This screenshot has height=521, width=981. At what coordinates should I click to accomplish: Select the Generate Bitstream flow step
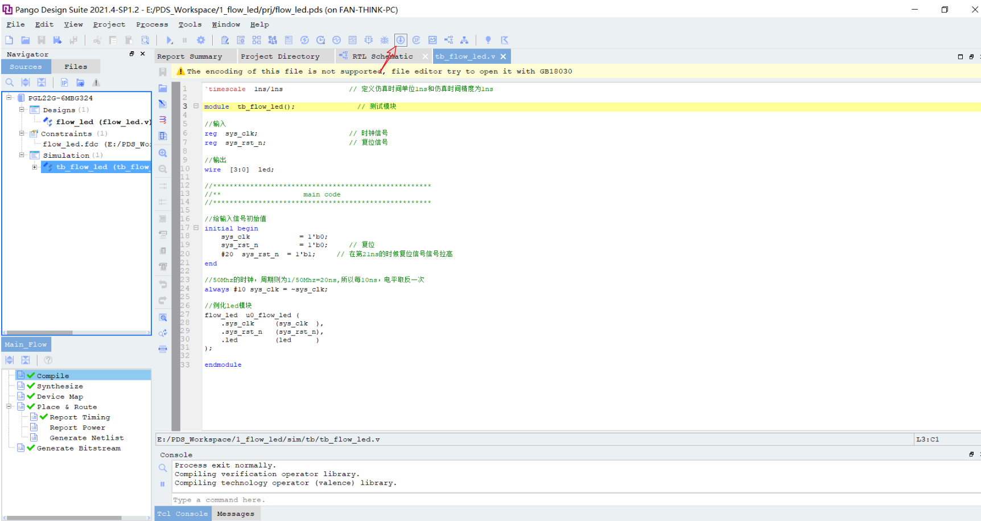[x=79, y=448]
